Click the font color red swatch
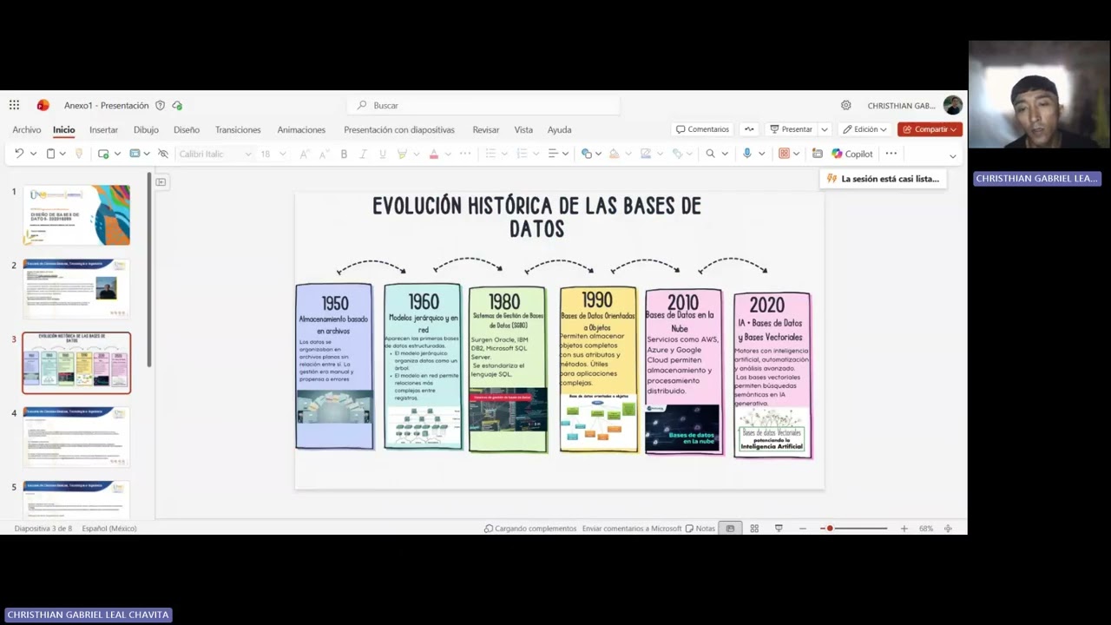This screenshot has height=625, width=1111. 434,154
